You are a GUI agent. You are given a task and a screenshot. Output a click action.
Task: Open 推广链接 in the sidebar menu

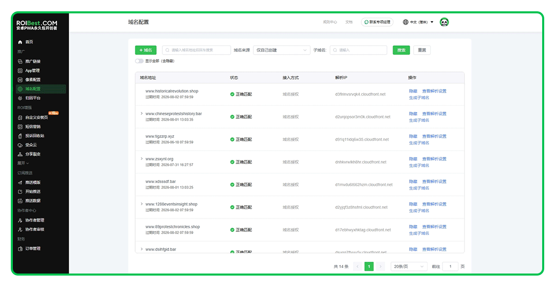[x=32, y=62]
